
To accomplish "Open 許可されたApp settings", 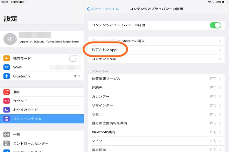I will tap(156, 50).
